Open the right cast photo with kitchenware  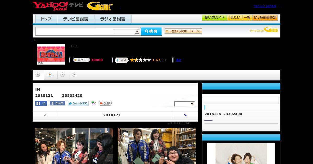[156, 146]
